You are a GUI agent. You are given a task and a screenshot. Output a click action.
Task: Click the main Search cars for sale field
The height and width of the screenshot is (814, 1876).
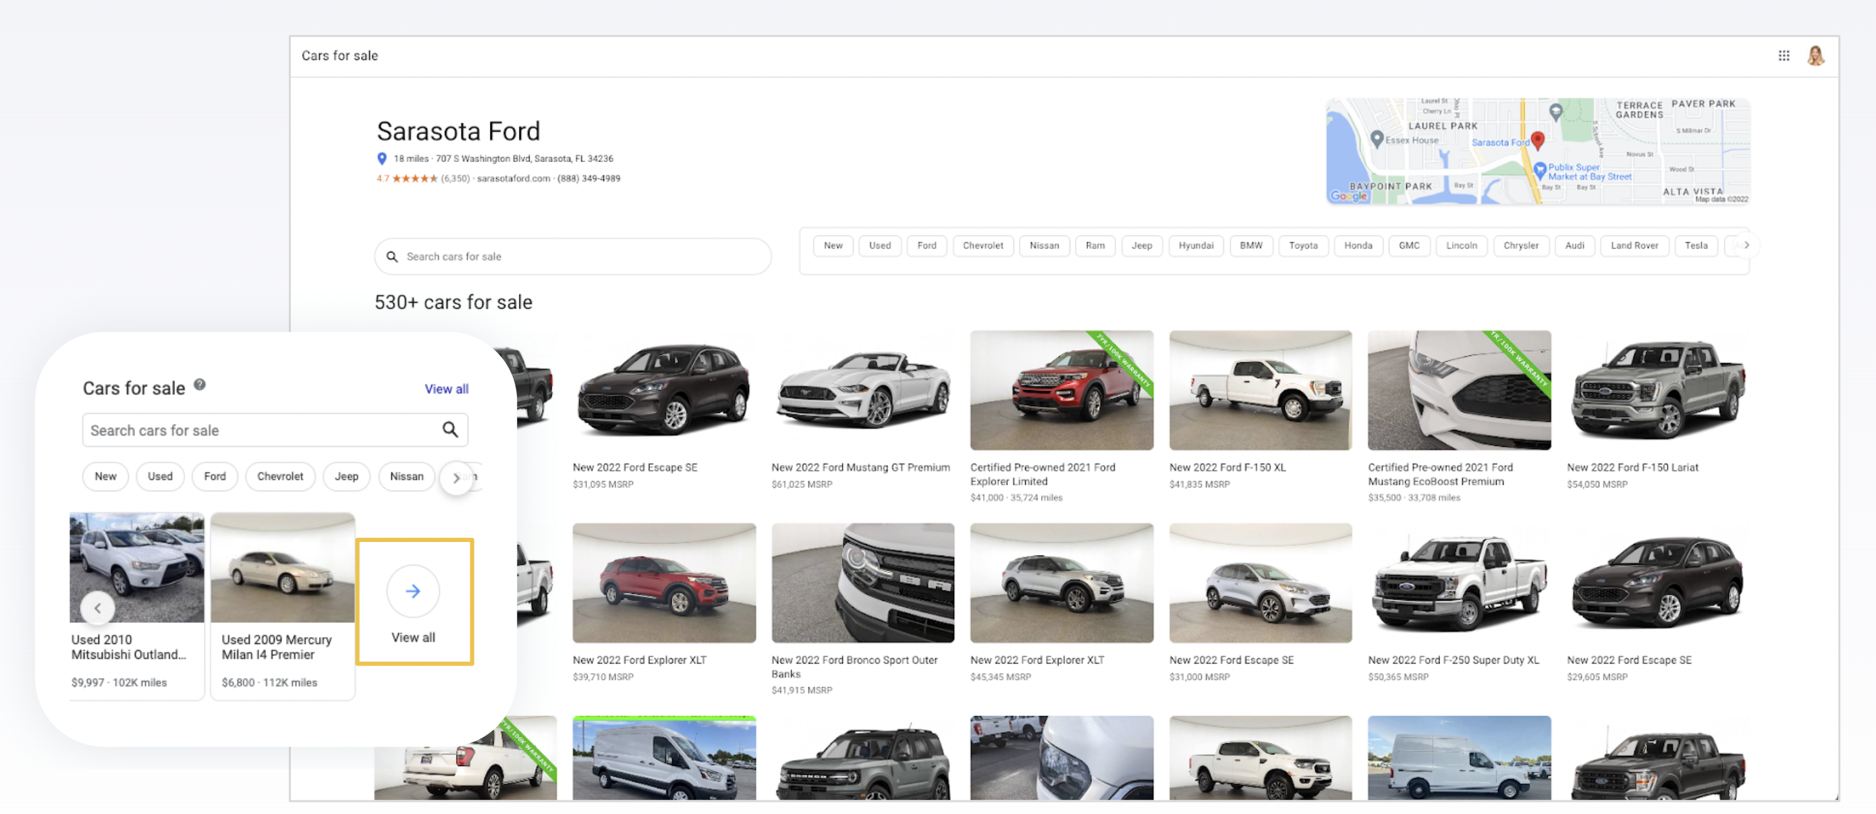point(572,256)
